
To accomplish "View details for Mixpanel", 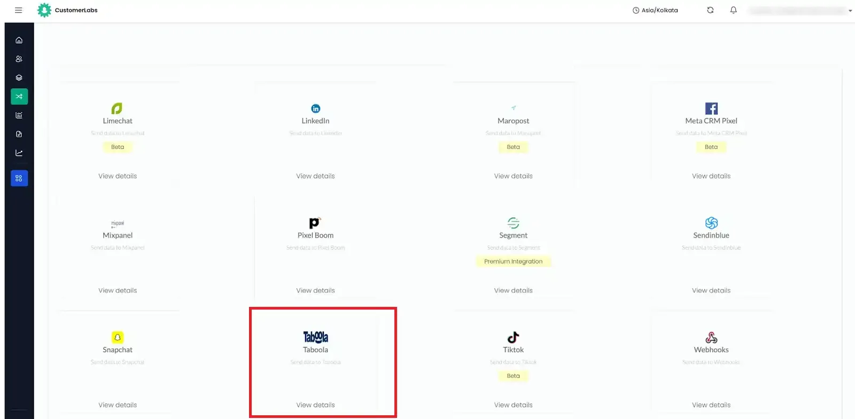I will click(118, 290).
